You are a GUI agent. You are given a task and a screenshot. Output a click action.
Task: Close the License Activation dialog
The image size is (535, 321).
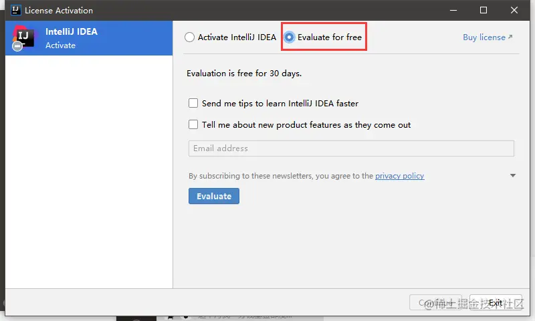point(514,10)
